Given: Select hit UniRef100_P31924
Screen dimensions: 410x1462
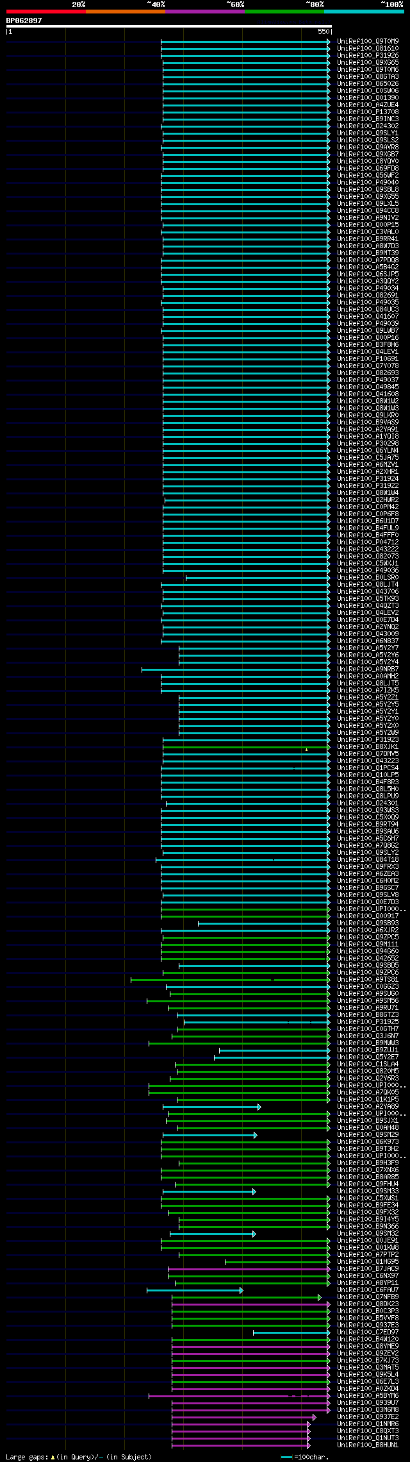Looking at the screenshot, I should tap(368, 479).
